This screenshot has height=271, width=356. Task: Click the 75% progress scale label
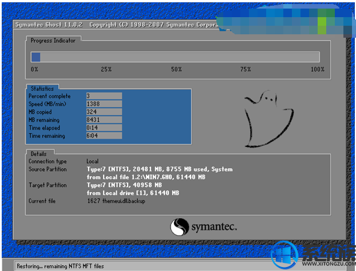point(246,69)
